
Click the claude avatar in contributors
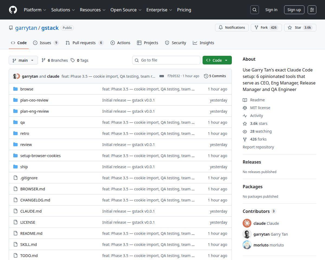coord(247,223)
